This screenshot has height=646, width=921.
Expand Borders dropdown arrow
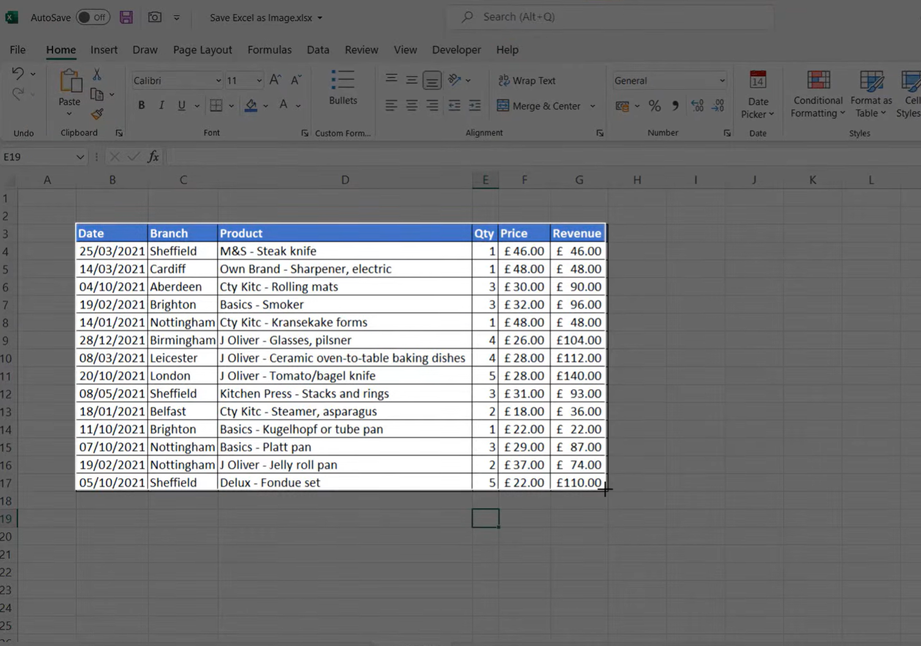231,106
